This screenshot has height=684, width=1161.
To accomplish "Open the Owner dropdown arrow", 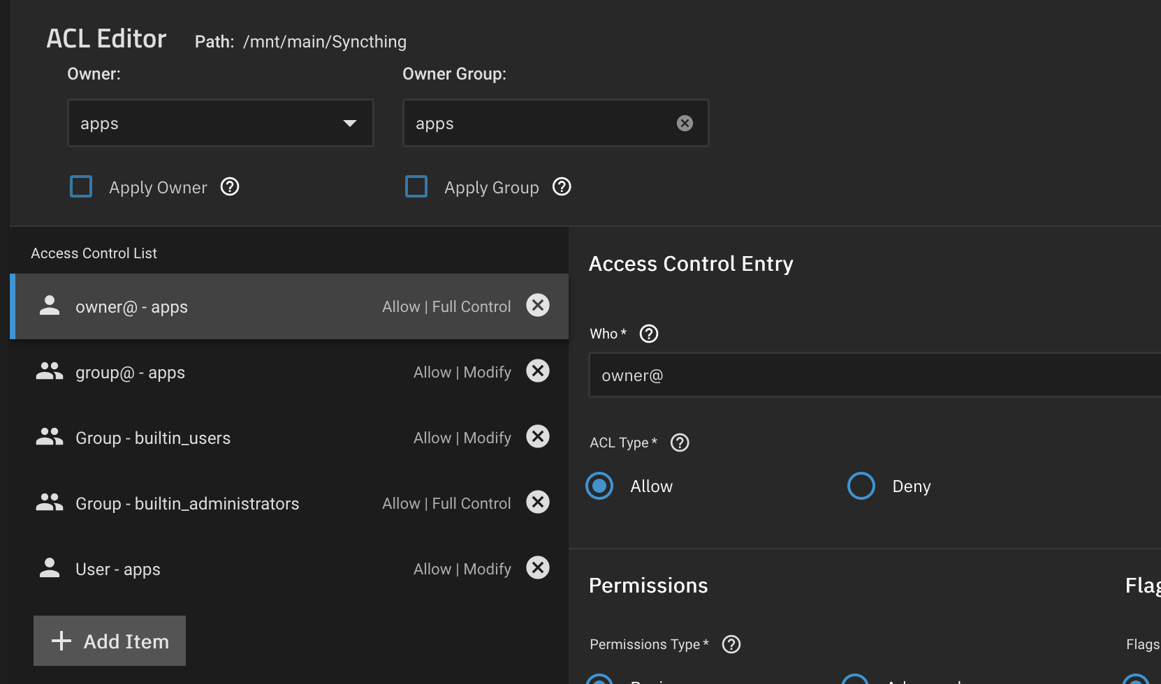I will click(350, 124).
